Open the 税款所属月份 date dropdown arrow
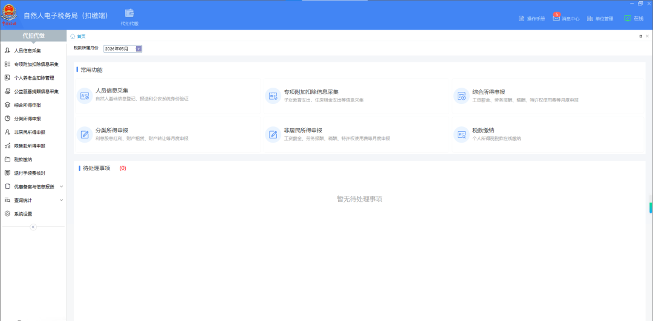This screenshot has width=653, height=321. (138, 49)
